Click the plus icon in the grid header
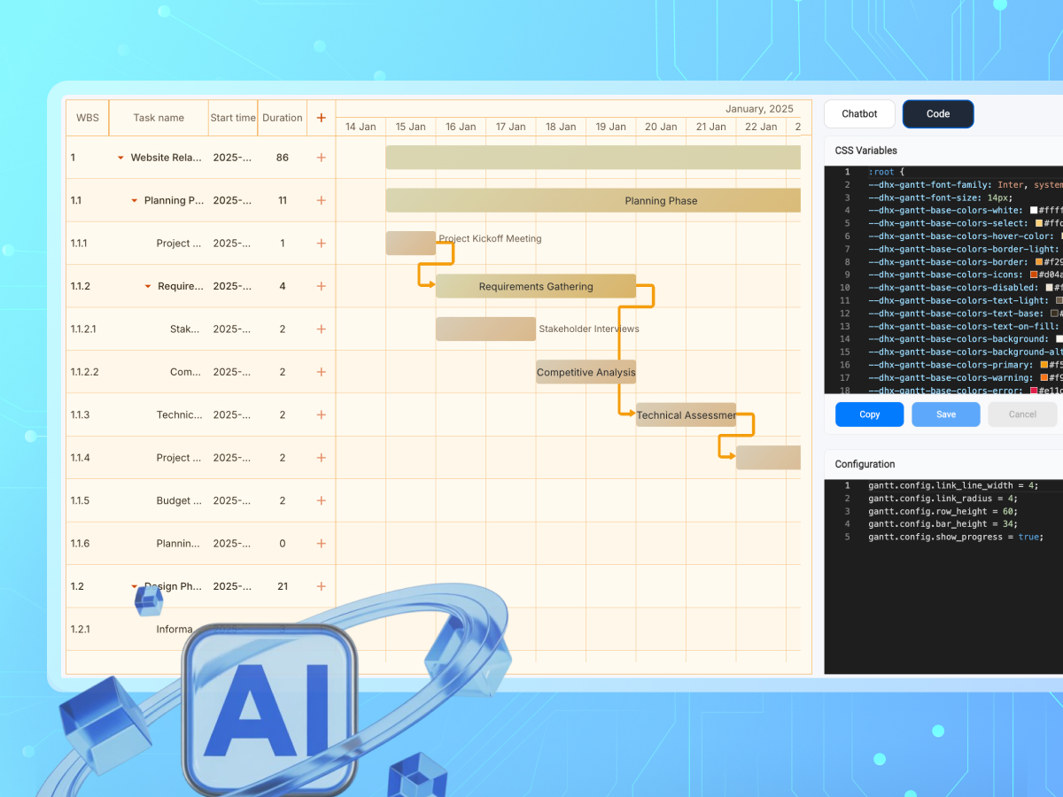Screen dimensions: 1063x797 coord(321,118)
